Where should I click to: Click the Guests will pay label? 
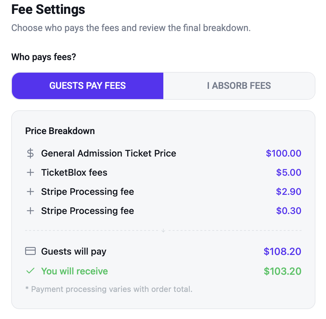coord(74,252)
